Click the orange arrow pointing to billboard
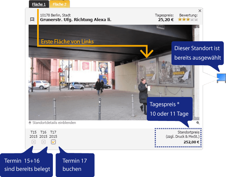The height and width of the screenshot is (177, 226). 147,52
